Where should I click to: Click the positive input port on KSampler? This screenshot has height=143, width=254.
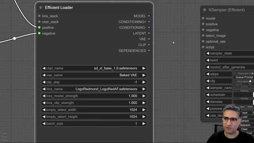pyautogui.click(x=203, y=24)
